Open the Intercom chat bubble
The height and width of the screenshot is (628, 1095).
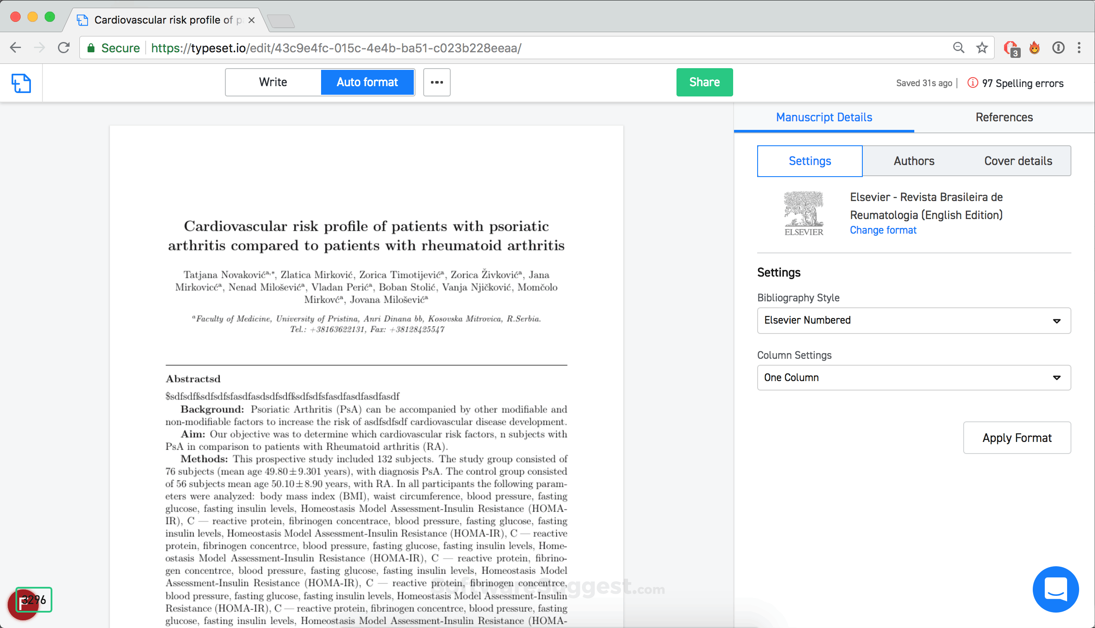1056,589
